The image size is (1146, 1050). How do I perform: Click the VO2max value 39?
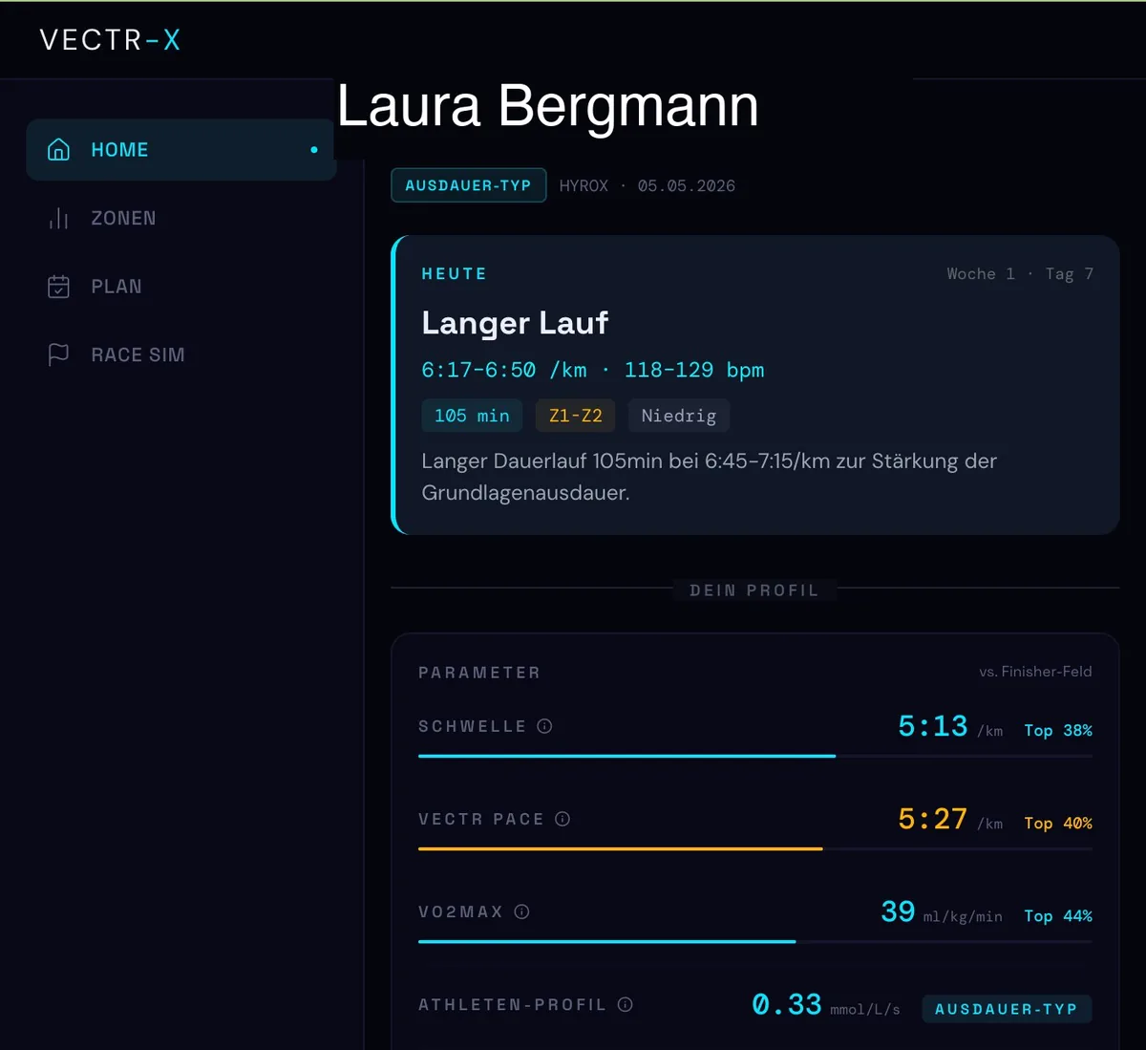pos(898,911)
